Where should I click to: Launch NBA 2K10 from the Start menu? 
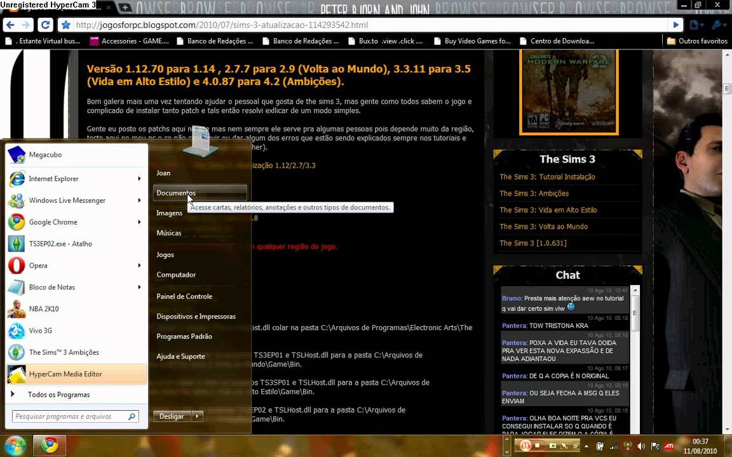coord(76,308)
